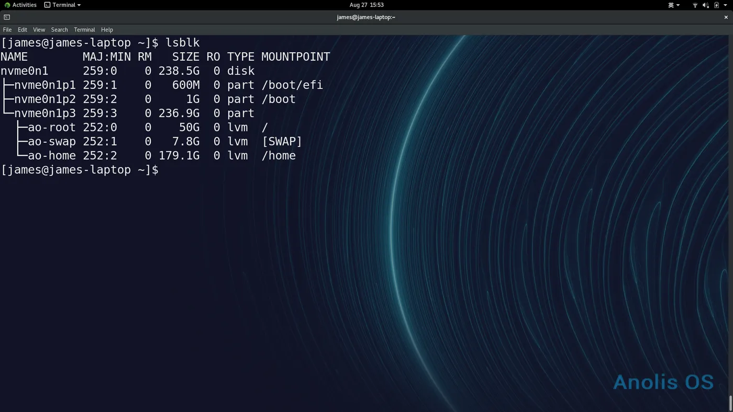The image size is (733, 412).
Task: Click the [SWAP] mountpoint
Action: click(x=282, y=141)
